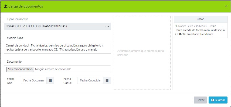This screenshot has height=107, width=231.
Task: Click the 'Tarea creada de forma manual' note text
Action: pyautogui.click(x=200, y=32)
